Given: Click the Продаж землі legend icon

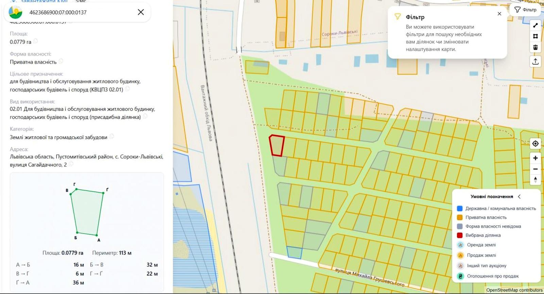Looking at the screenshot, I should coord(460,255).
